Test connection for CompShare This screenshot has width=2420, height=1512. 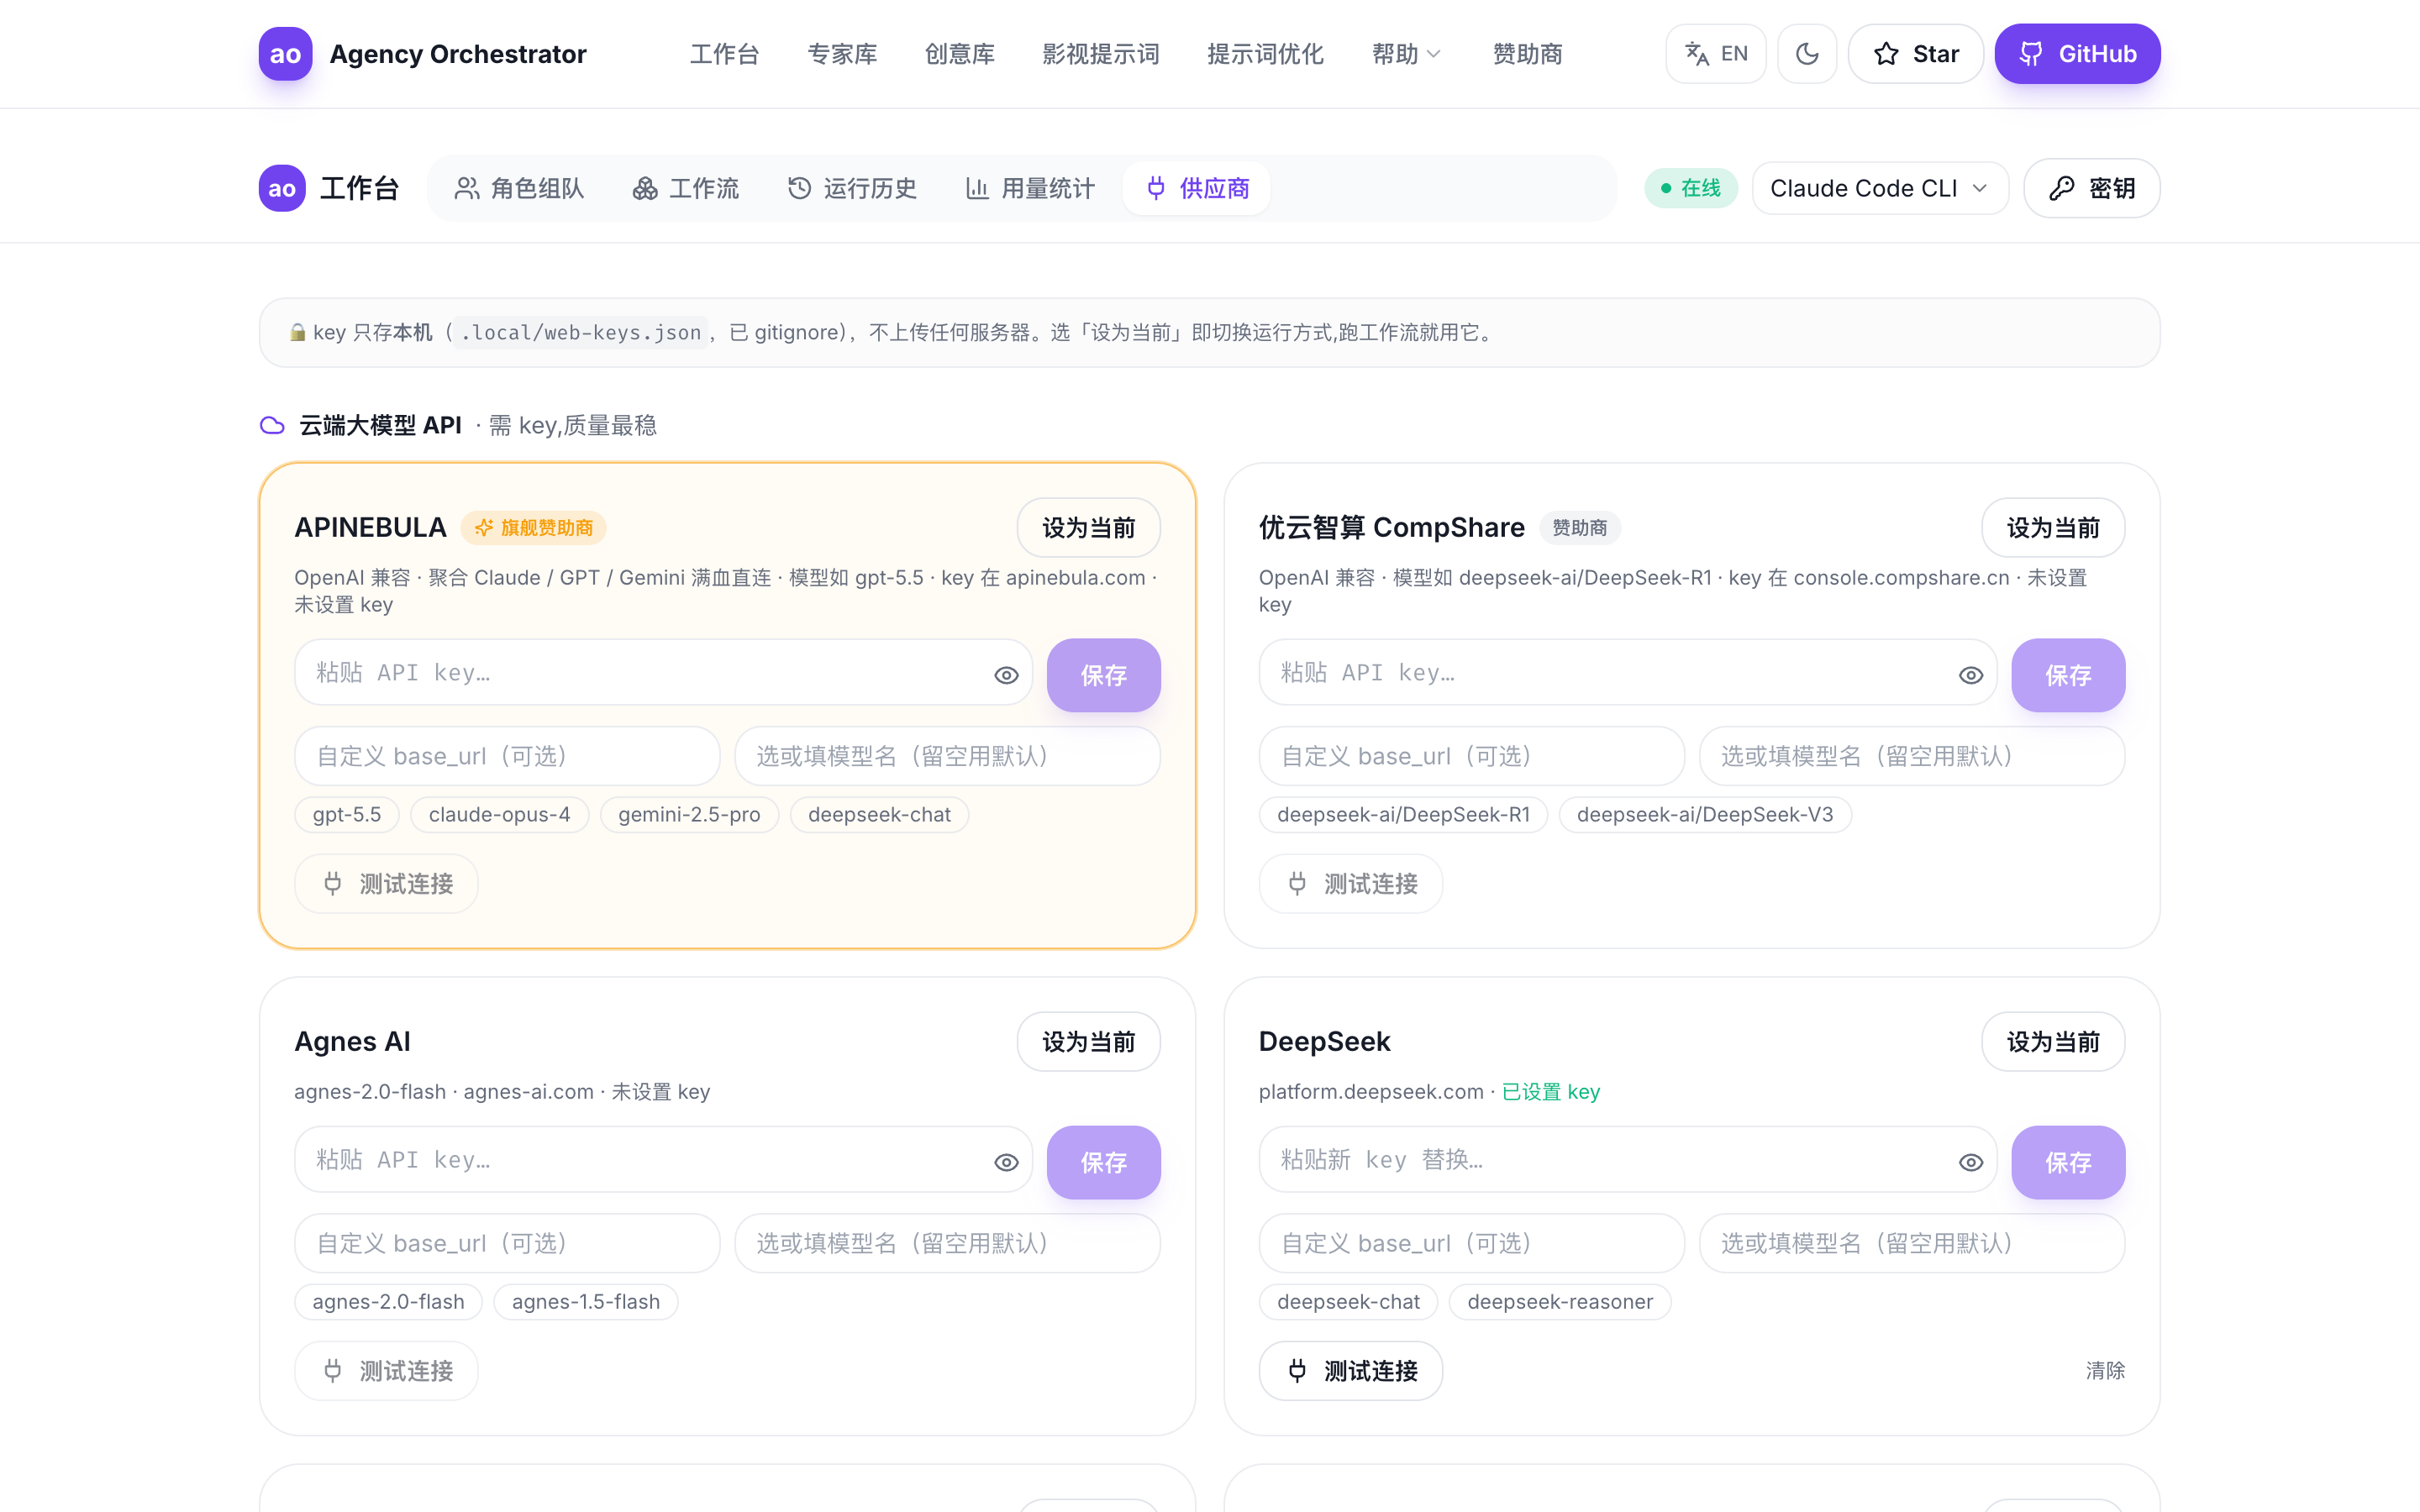tap(1350, 883)
